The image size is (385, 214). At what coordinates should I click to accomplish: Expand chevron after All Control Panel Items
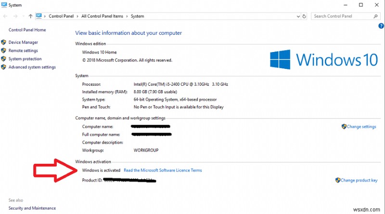(127, 16)
